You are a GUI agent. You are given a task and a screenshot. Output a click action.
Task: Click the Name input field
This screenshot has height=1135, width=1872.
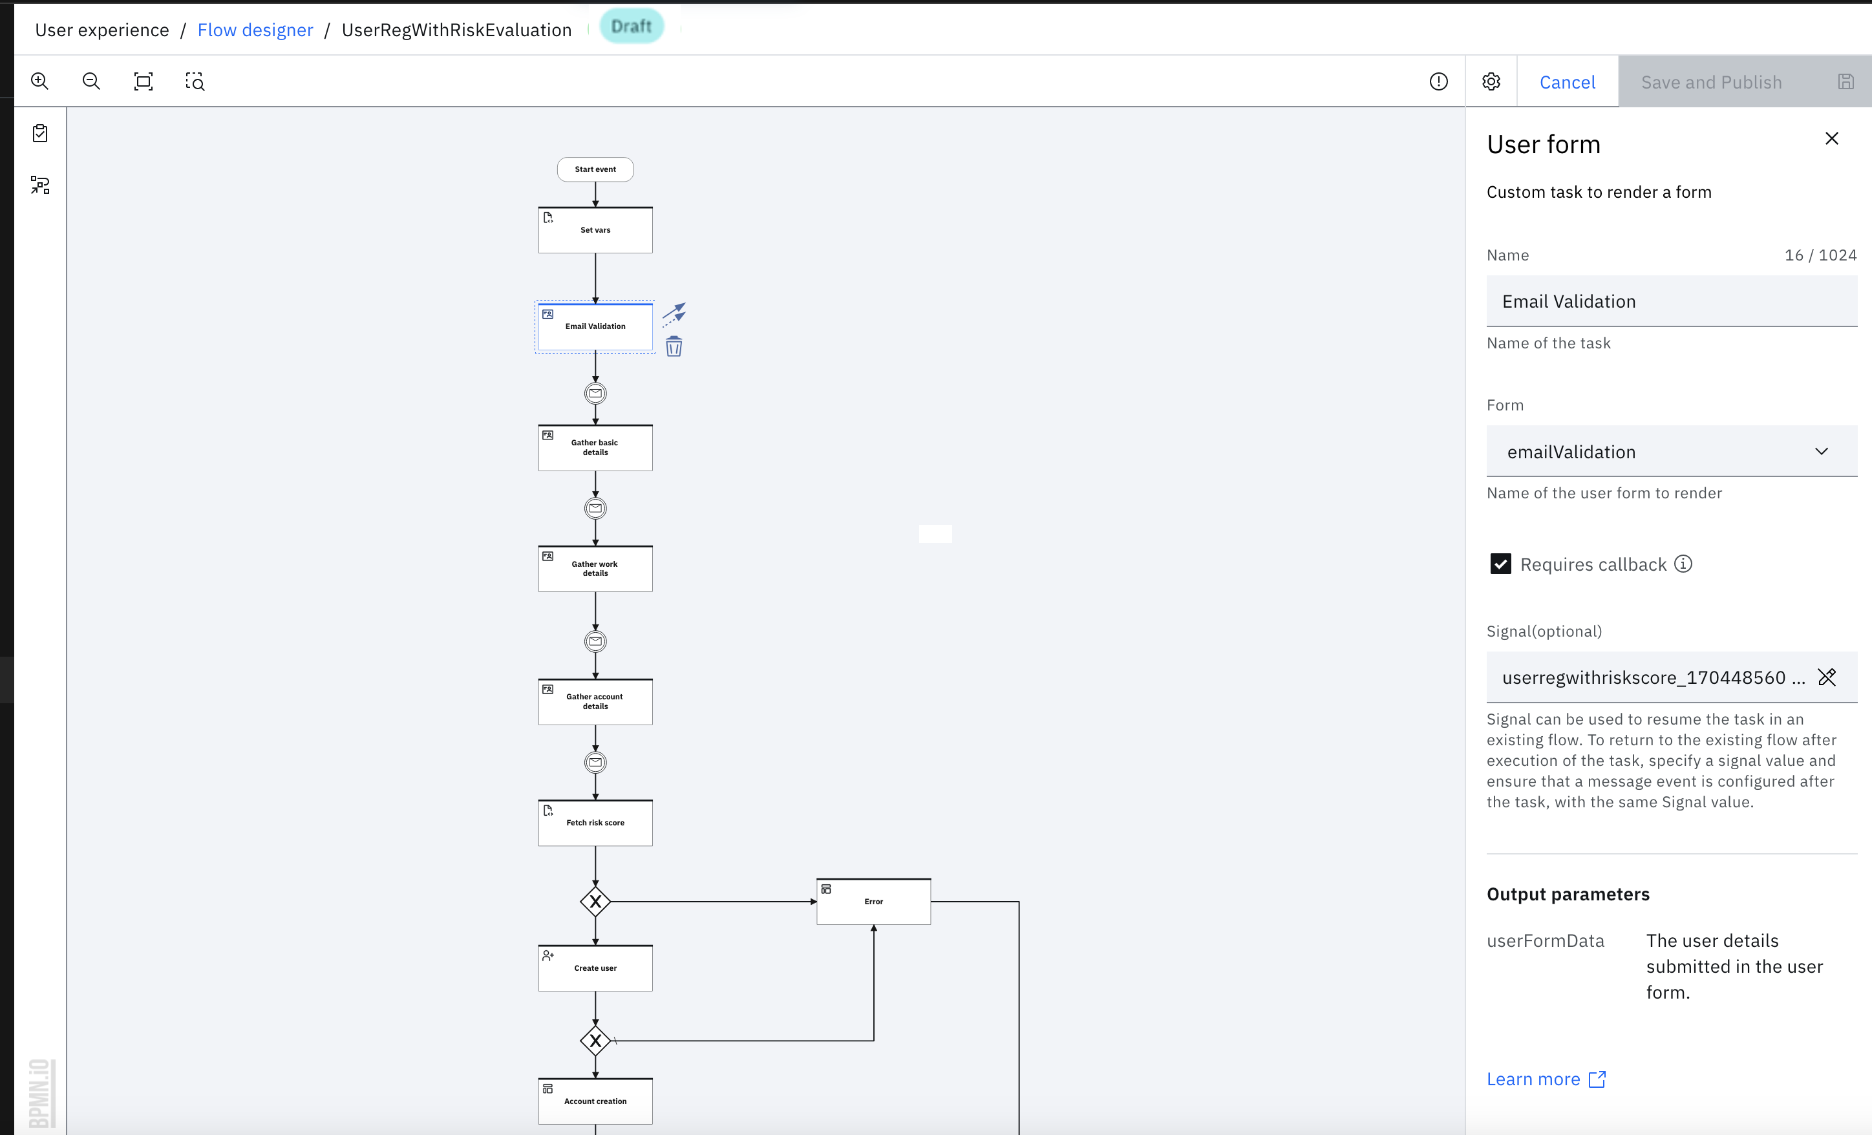click(1671, 302)
